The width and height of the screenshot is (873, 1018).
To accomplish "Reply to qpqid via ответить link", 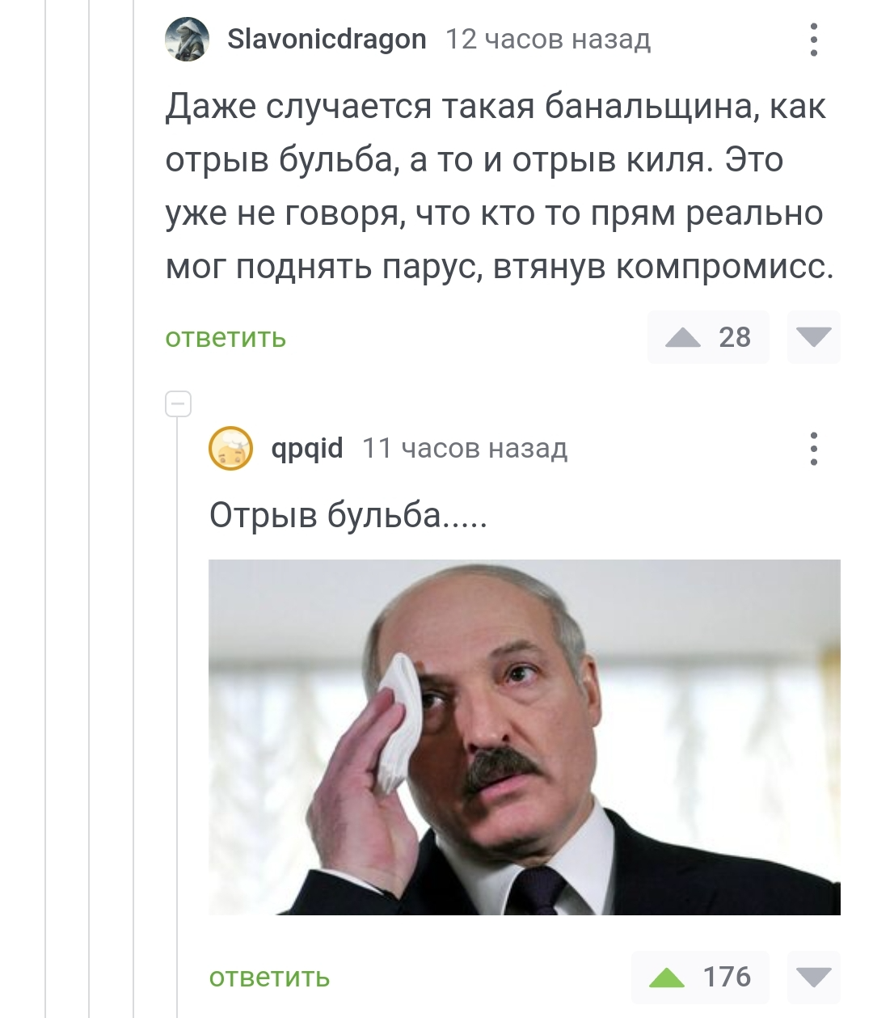I will click(x=269, y=978).
